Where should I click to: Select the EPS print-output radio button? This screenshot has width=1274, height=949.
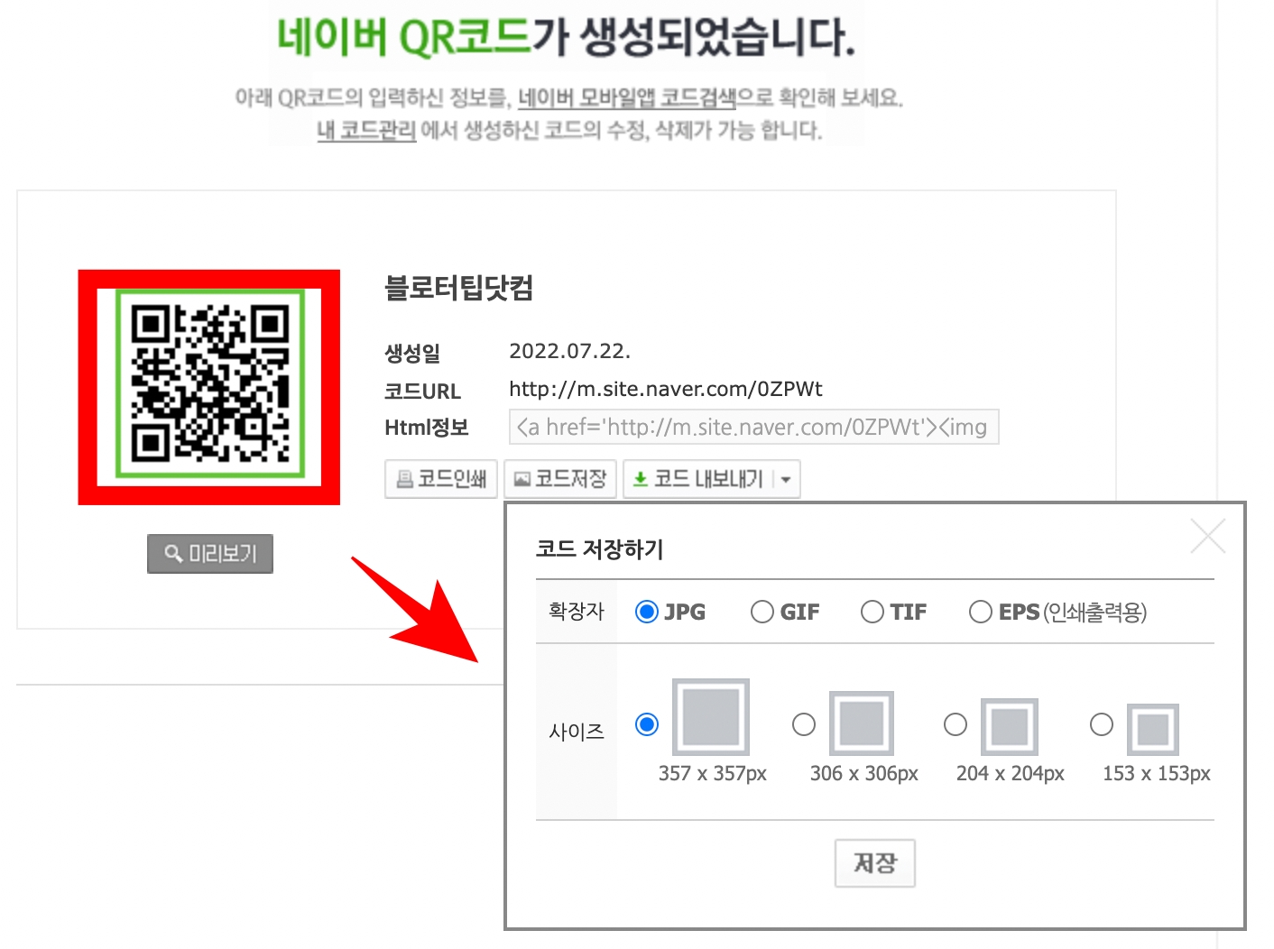[x=981, y=612]
